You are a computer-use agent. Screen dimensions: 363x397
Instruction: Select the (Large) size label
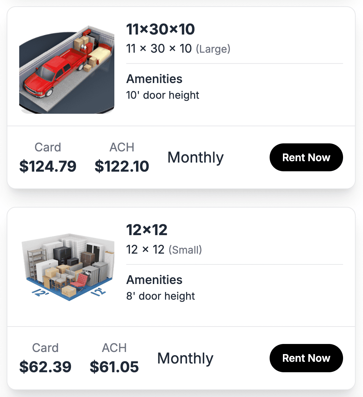coord(214,49)
